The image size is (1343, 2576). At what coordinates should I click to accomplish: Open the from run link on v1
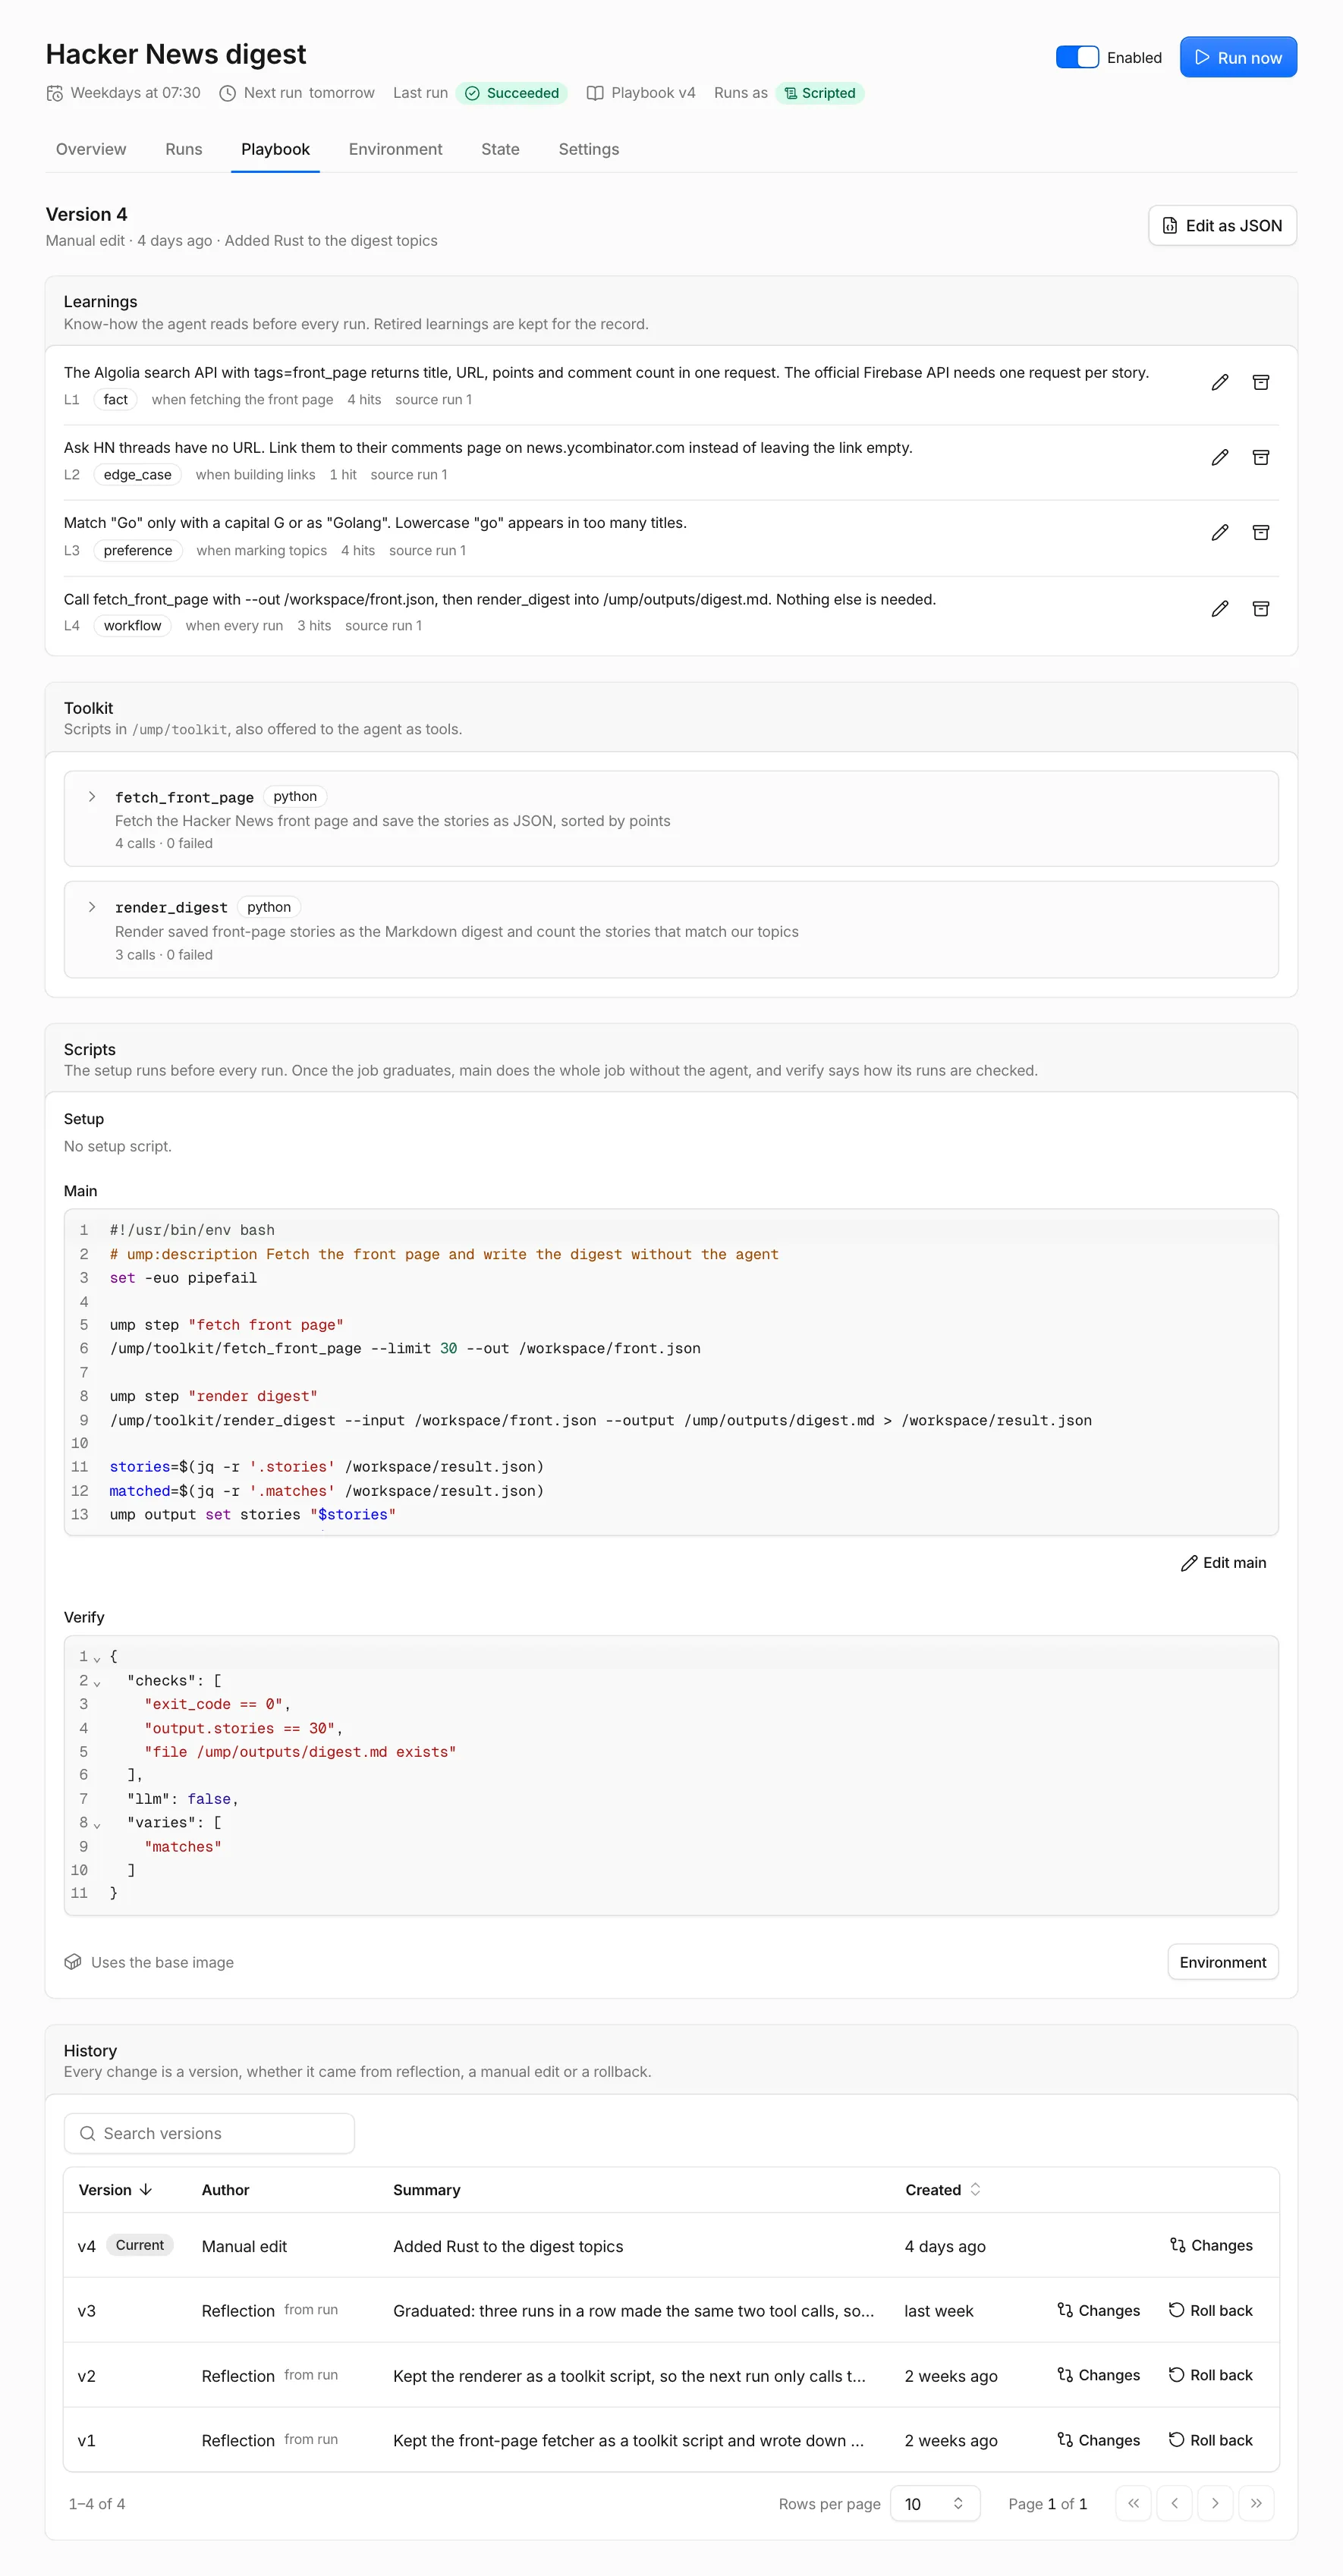click(311, 2440)
